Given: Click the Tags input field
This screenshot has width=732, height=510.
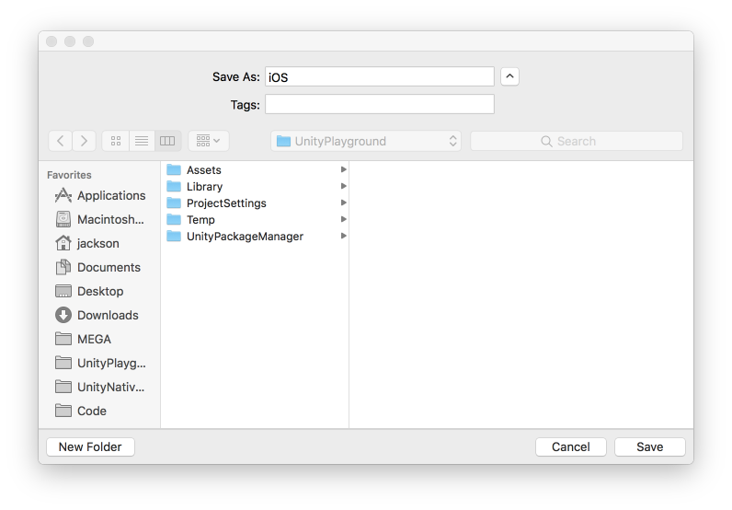Looking at the screenshot, I should click(x=380, y=104).
